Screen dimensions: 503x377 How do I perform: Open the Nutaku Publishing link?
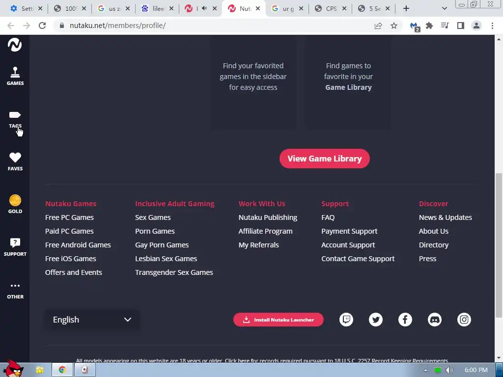tap(268, 217)
